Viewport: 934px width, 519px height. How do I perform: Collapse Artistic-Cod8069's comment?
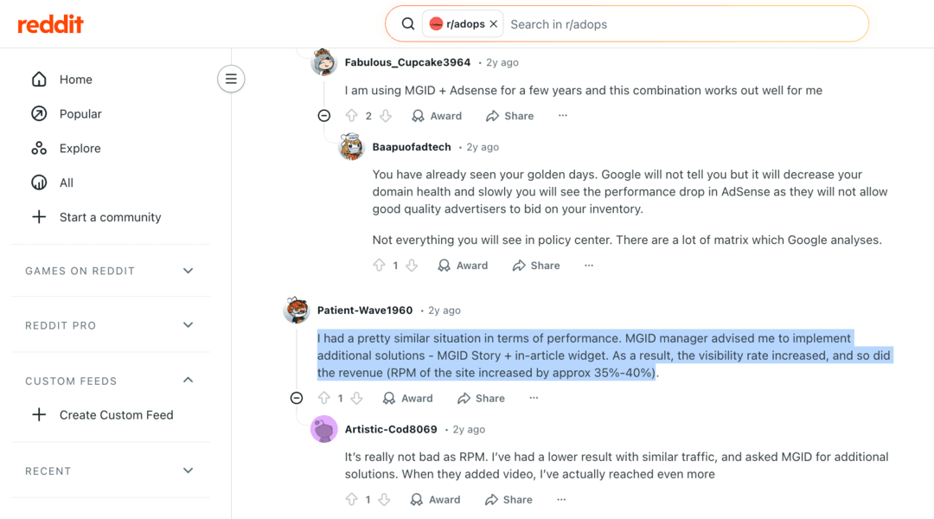click(324, 499)
